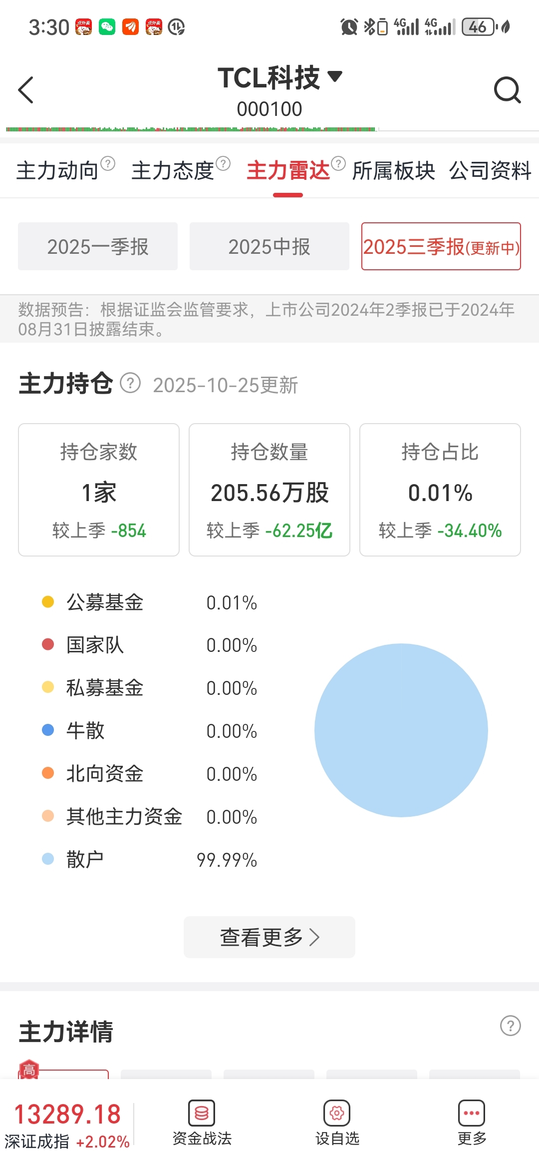Tap the 持仓数量 card
539x1169 pixels.
pyautogui.click(x=269, y=490)
